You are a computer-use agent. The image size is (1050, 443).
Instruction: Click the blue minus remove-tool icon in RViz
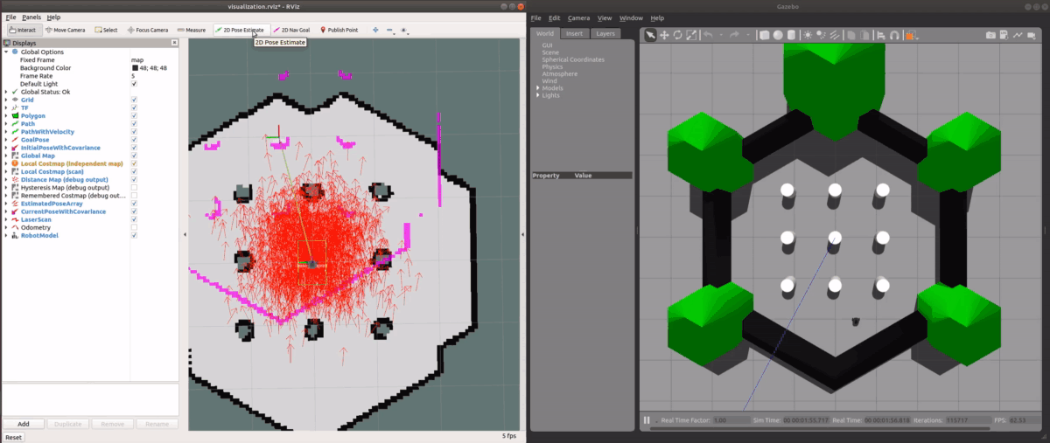(x=389, y=30)
